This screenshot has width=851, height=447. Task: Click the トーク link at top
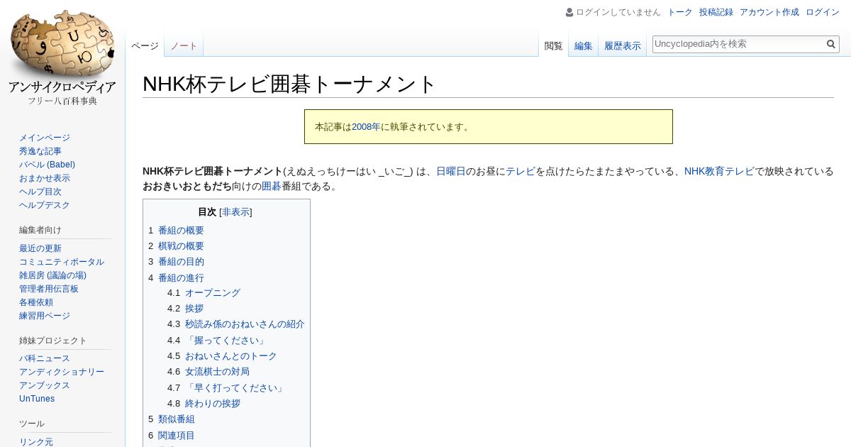[x=680, y=12]
